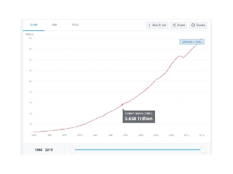Click the 1990 label on the x-axis
The height and width of the screenshot is (174, 233).
pos(125,136)
